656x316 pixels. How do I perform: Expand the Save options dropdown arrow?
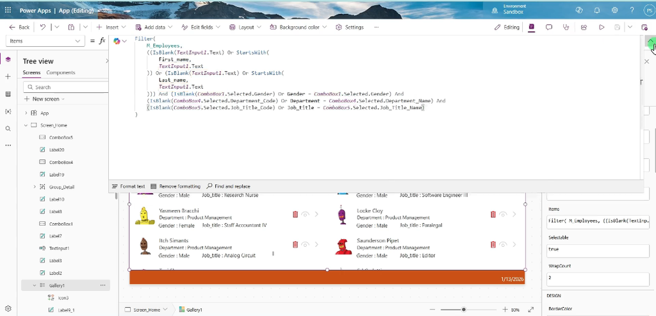630,27
